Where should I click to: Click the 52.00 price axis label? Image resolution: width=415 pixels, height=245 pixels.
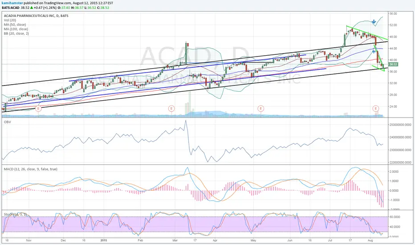click(393, 25)
